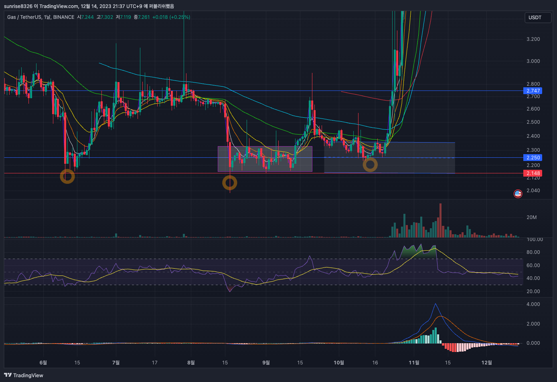Click the 20M volume axis label
The width and height of the screenshot is (557, 382).
coord(532,217)
